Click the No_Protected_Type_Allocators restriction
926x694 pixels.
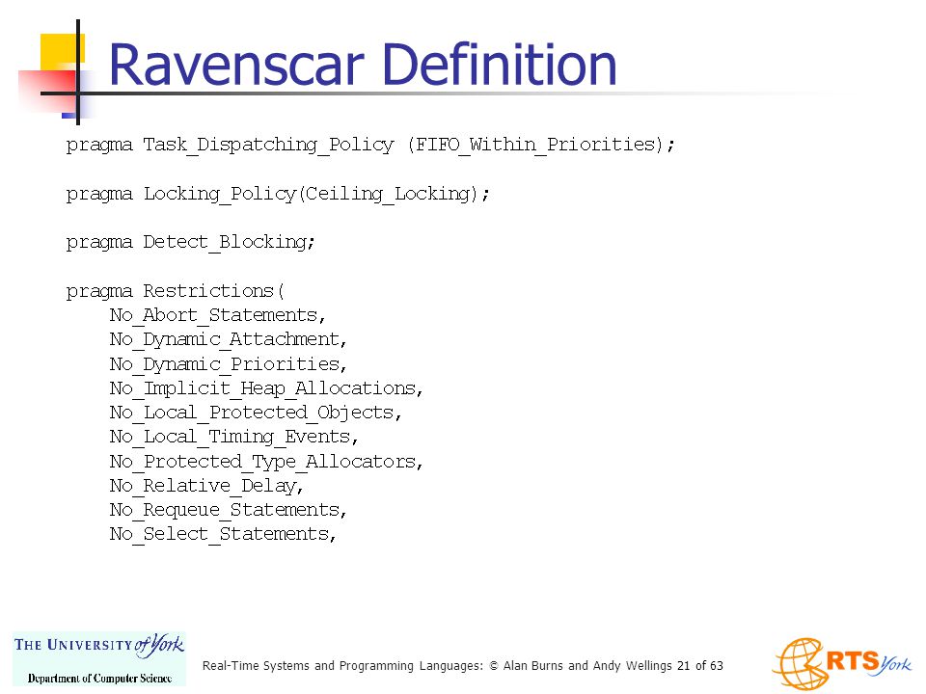coord(266,462)
